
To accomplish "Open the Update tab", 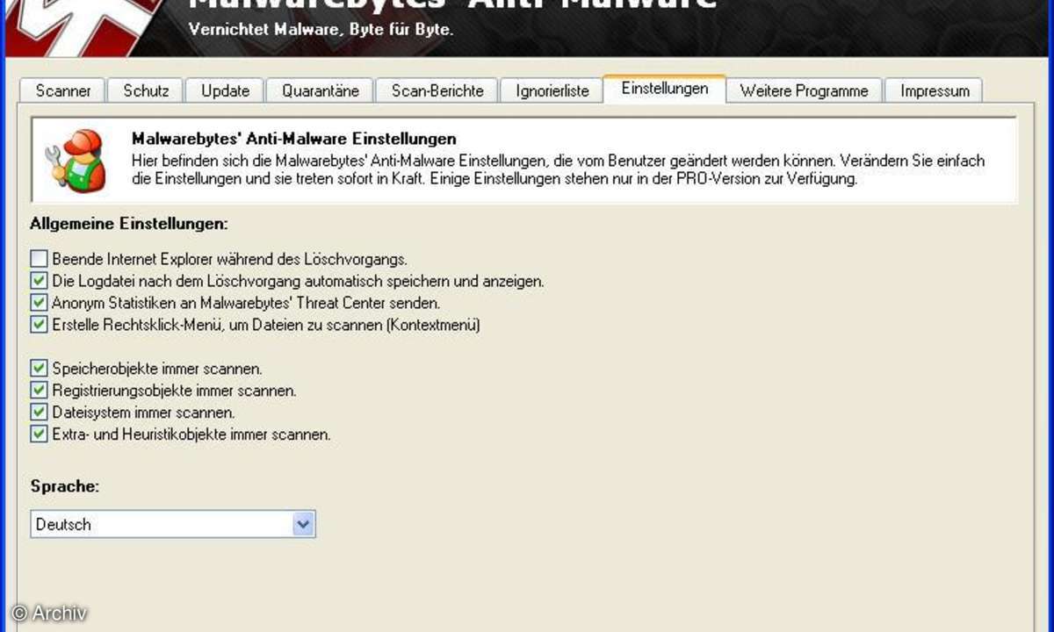I will click(225, 90).
